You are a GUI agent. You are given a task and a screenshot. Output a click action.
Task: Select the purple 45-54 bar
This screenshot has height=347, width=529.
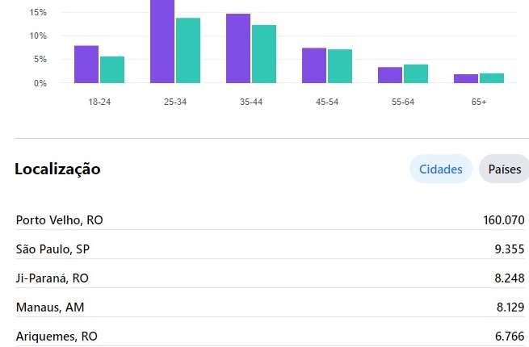tap(314, 65)
